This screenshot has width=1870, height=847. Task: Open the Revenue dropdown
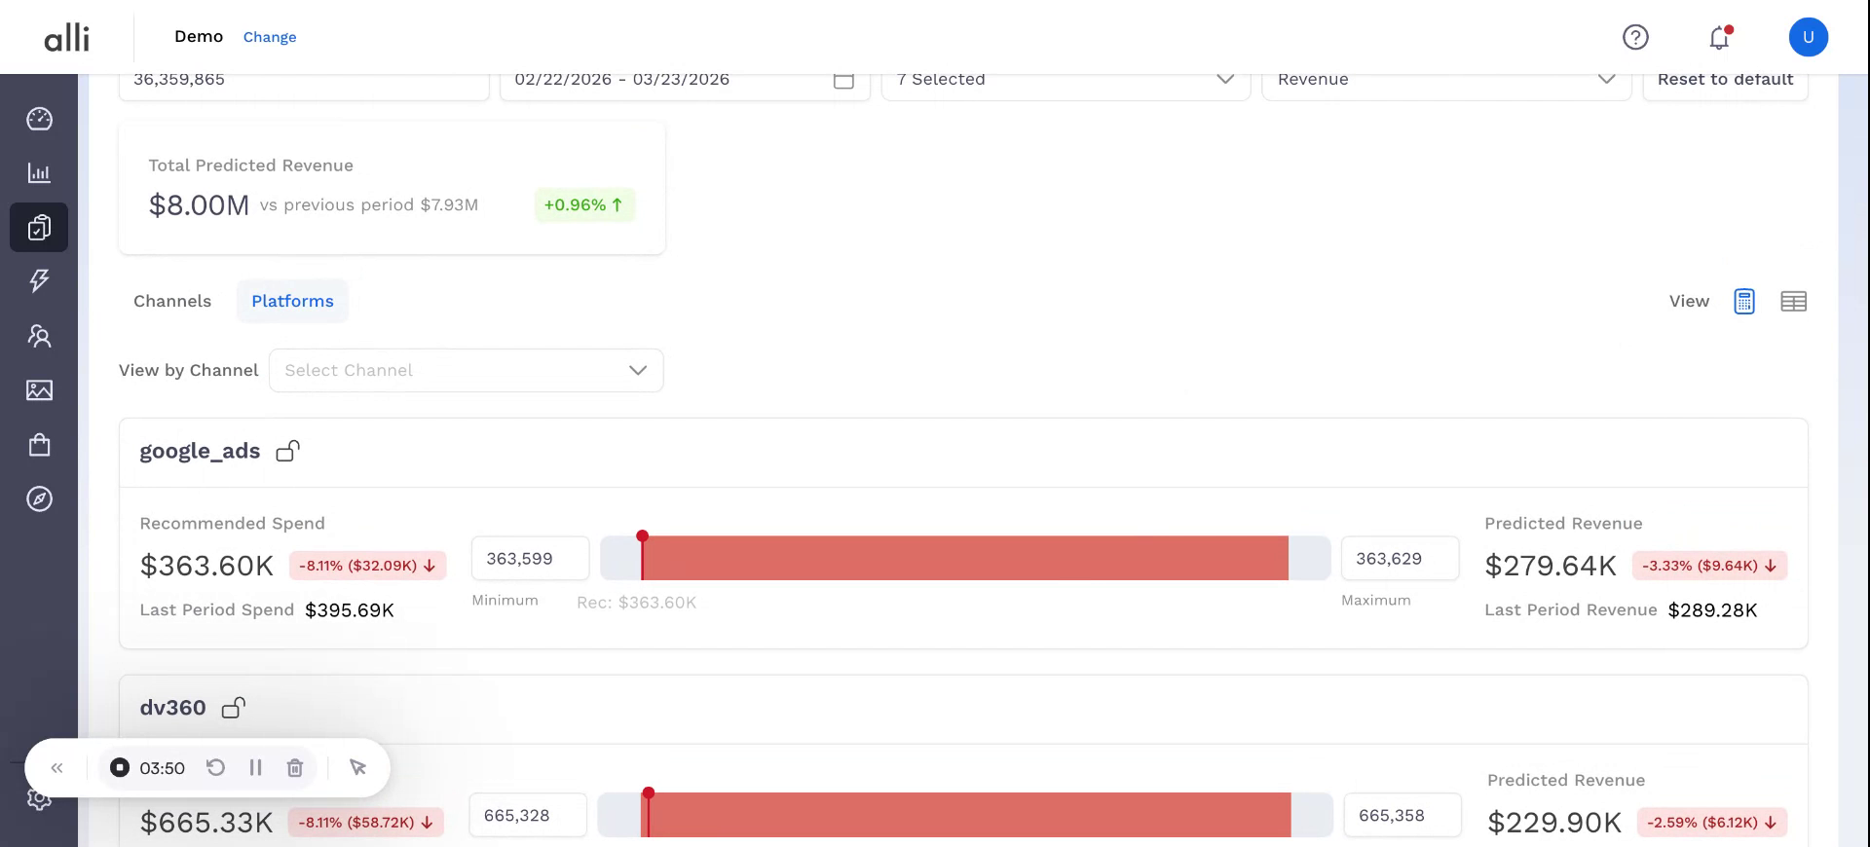(x=1445, y=80)
